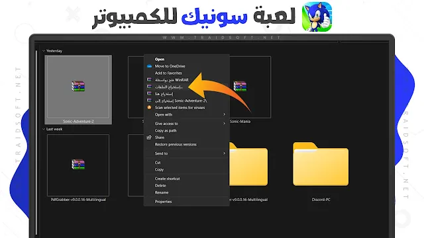424x238 pixels.
Task: Click WinRAR icon beside extract to Sonic-Adventure-2
Action: [x=149, y=100]
